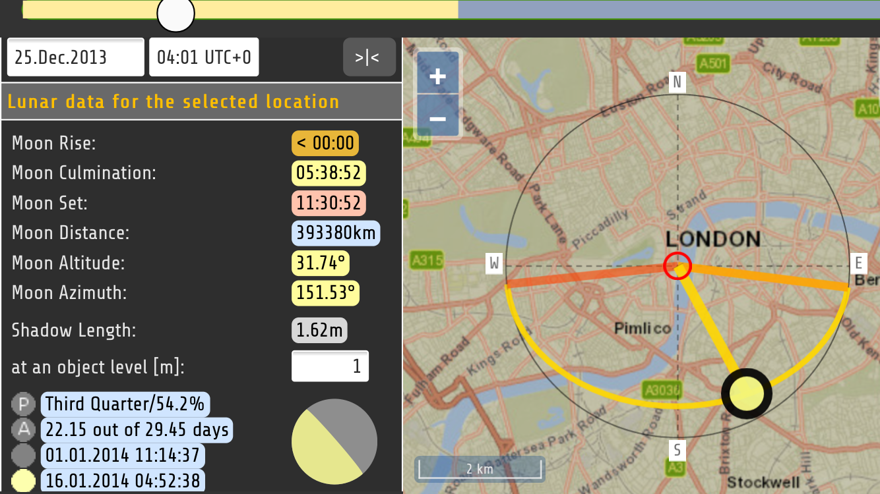This screenshot has height=494, width=880.
Task: Click the Lunar data for the selected location header
Action: [x=173, y=101]
